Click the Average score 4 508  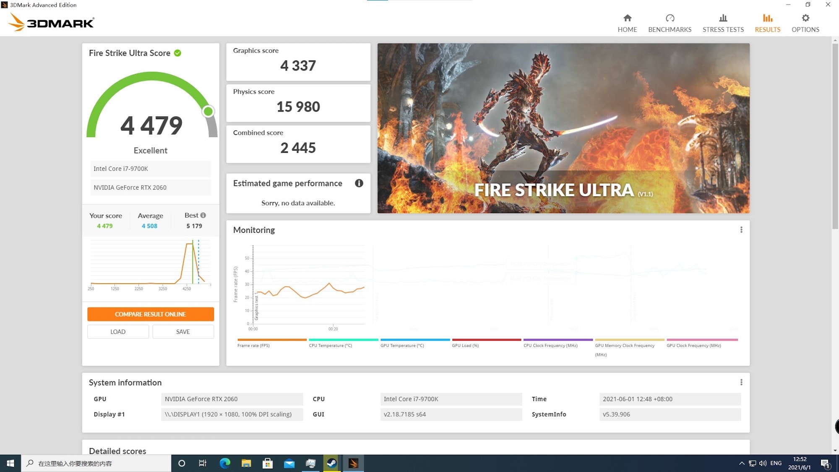149,226
